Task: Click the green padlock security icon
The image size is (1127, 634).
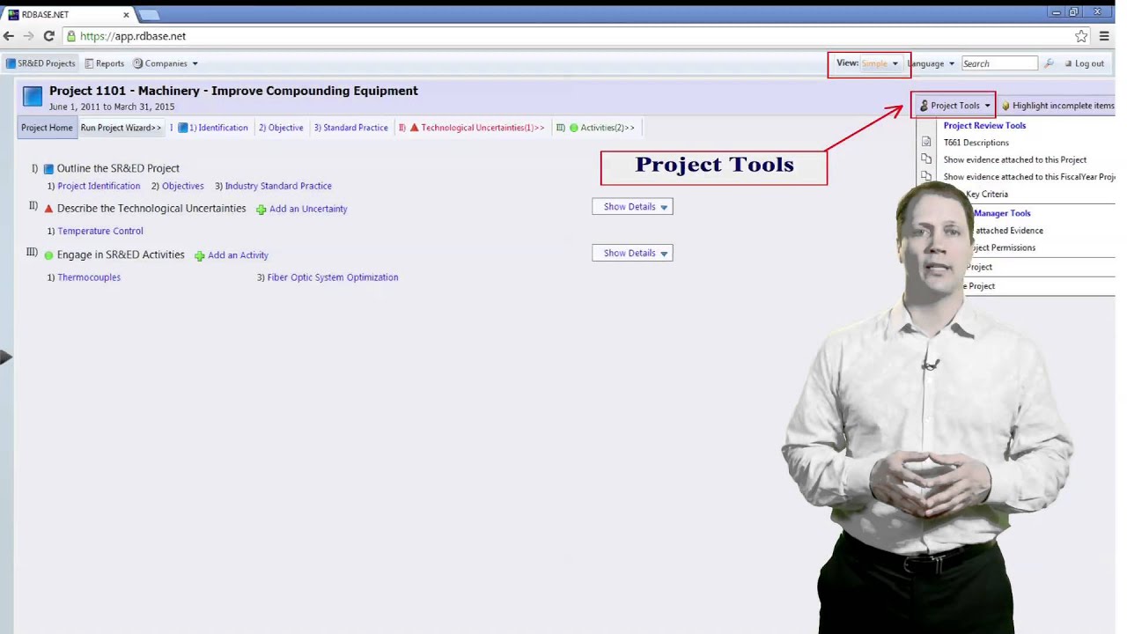Action: point(71,36)
